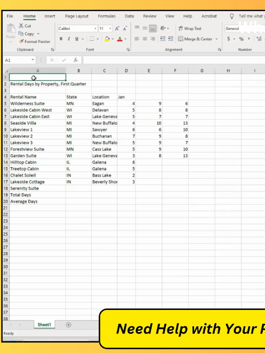Toggle Wrap Text
Viewport: 265px width, 353px height.
point(190,28)
